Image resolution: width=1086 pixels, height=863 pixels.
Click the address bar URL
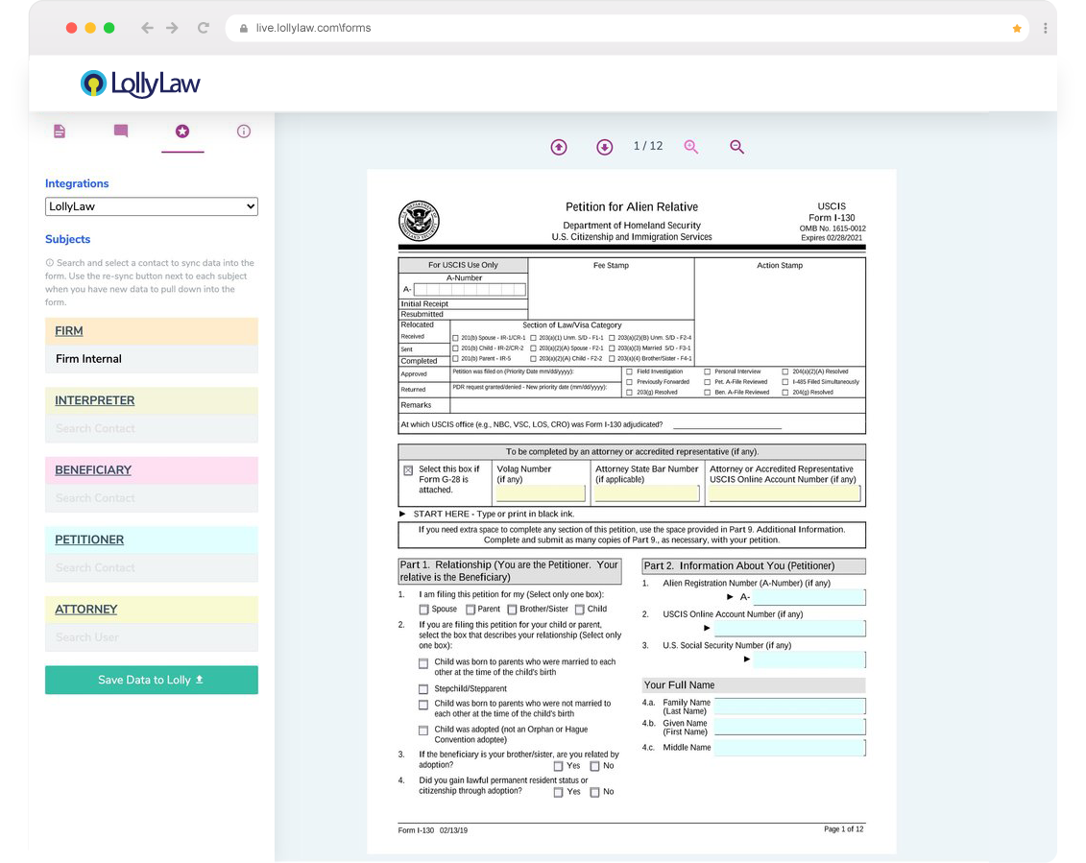pyautogui.click(x=313, y=28)
